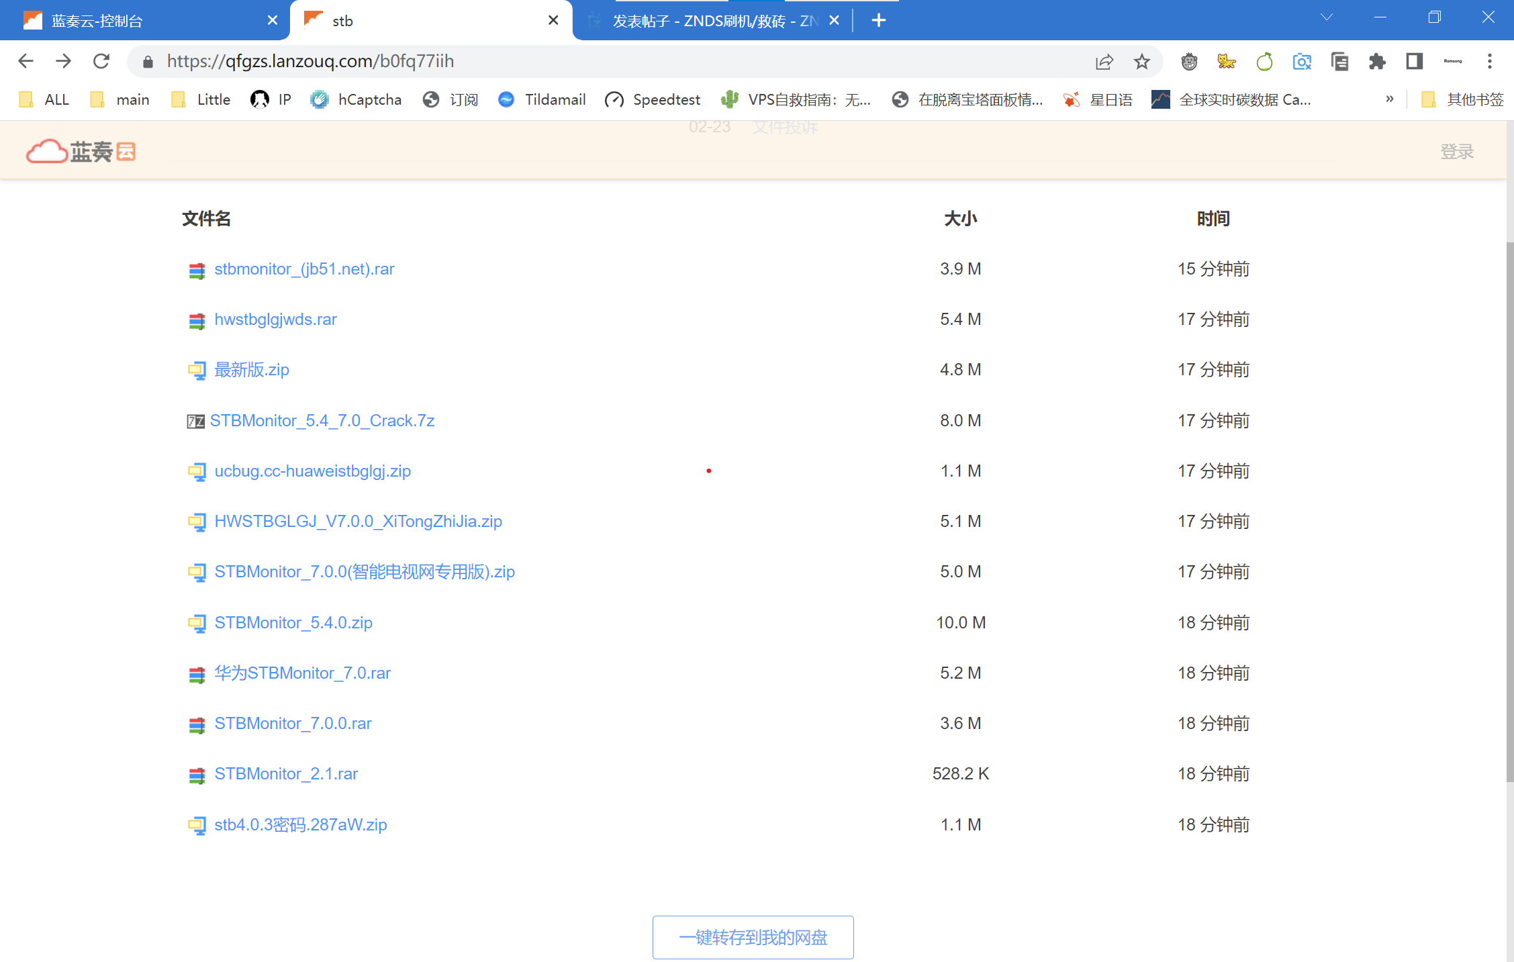Close the 蓝奏云-控制台 tab

tap(273, 20)
